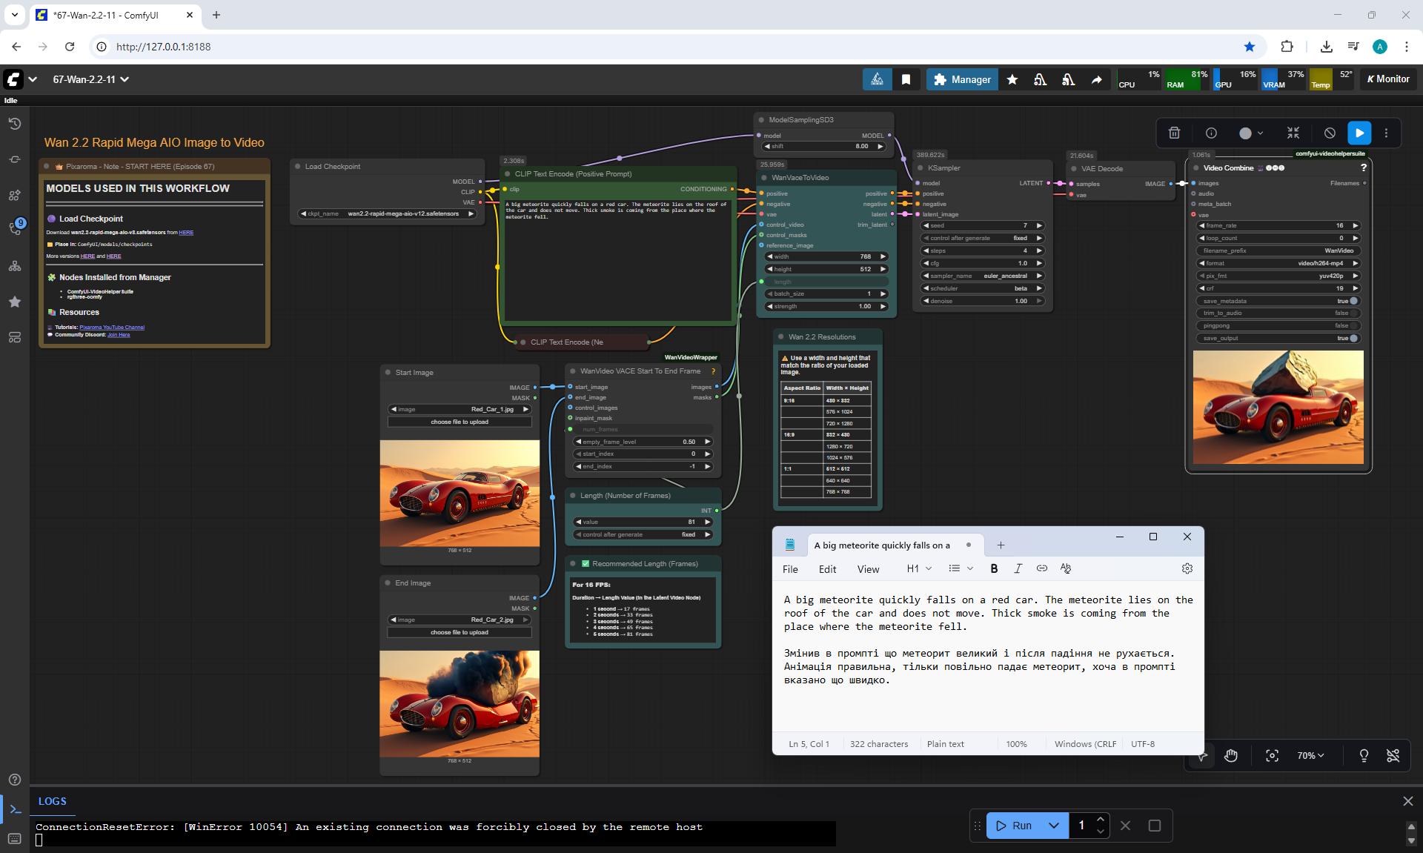Click the fit view icon
The image size is (1423, 853).
[x=1272, y=755]
